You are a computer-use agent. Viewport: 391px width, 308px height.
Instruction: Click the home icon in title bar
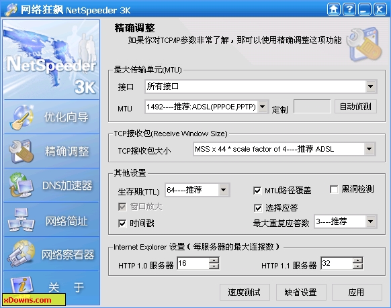click(x=334, y=9)
